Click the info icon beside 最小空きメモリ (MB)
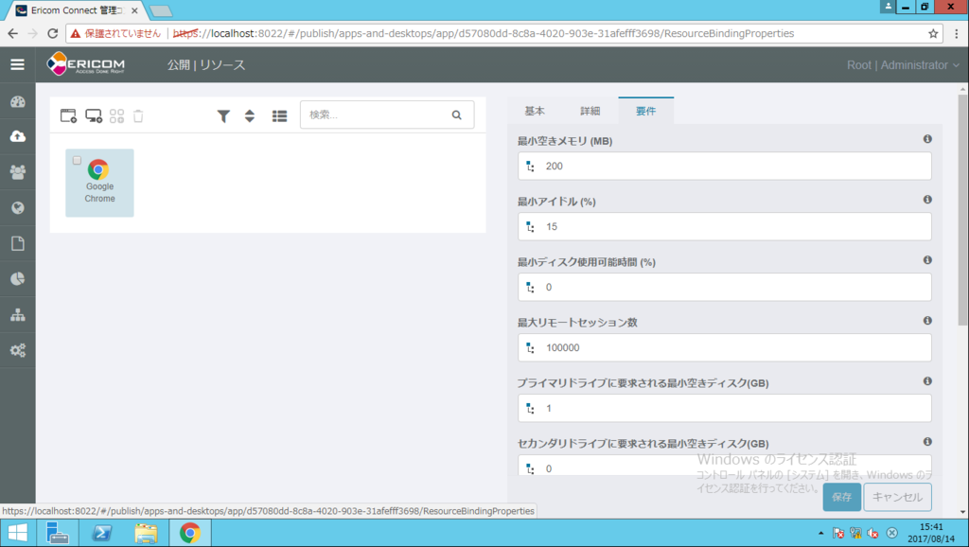969x547 pixels. [926, 139]
